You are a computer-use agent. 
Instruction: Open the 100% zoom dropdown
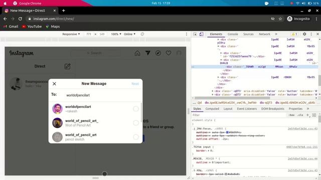click(x=116, y=34)
